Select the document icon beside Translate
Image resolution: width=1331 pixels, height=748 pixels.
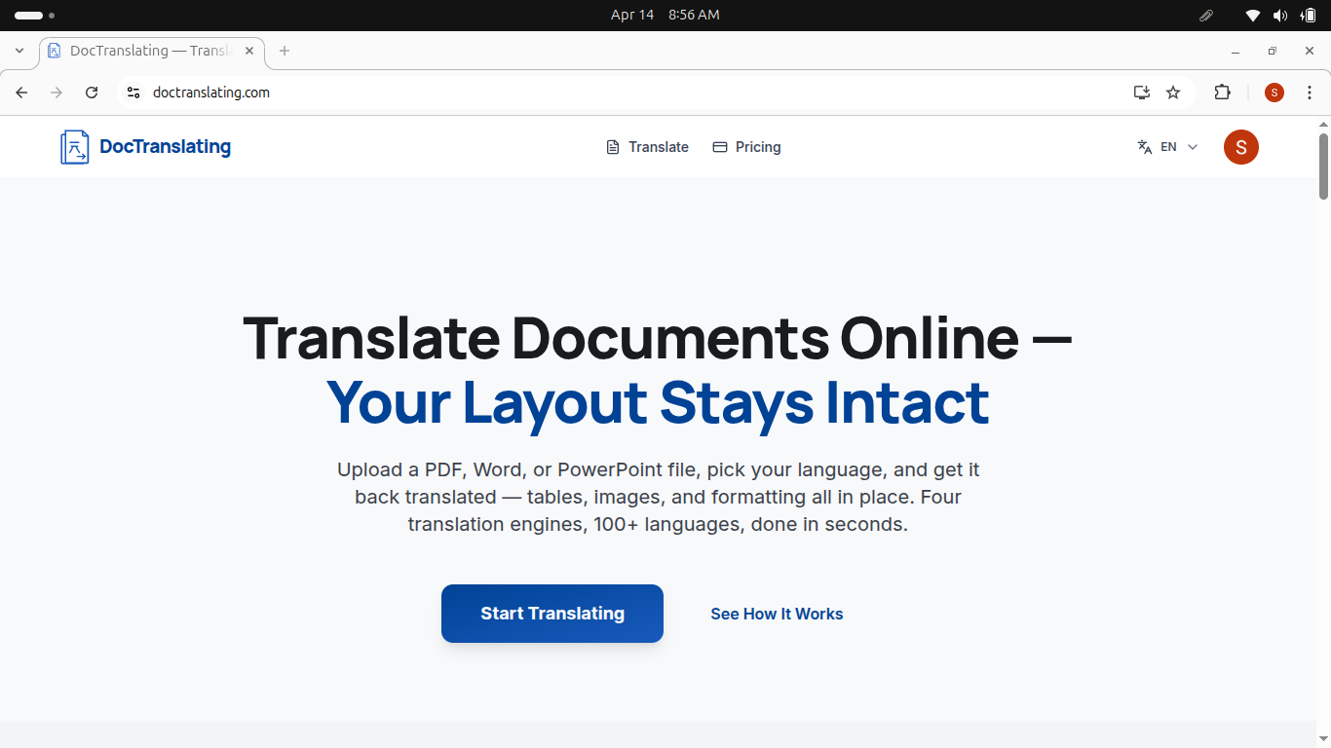[x=613, y=146]
